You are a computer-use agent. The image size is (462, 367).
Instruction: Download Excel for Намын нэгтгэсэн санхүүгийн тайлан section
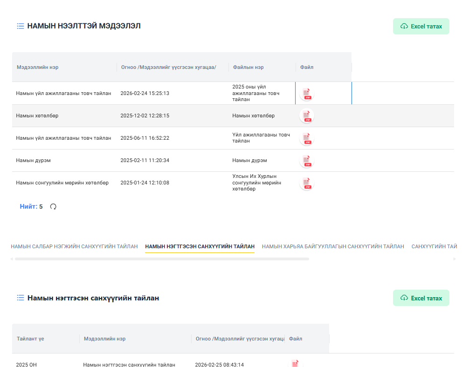click(x=421, y=298)
